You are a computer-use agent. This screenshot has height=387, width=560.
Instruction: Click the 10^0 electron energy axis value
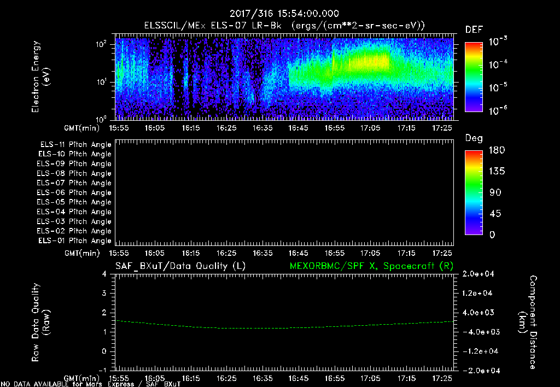point(102,119)
